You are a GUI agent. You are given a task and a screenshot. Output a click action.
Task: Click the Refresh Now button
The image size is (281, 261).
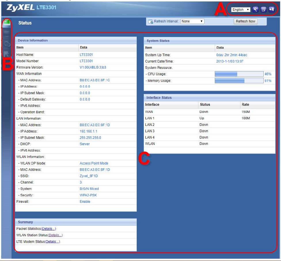click(x=246, y=21)
